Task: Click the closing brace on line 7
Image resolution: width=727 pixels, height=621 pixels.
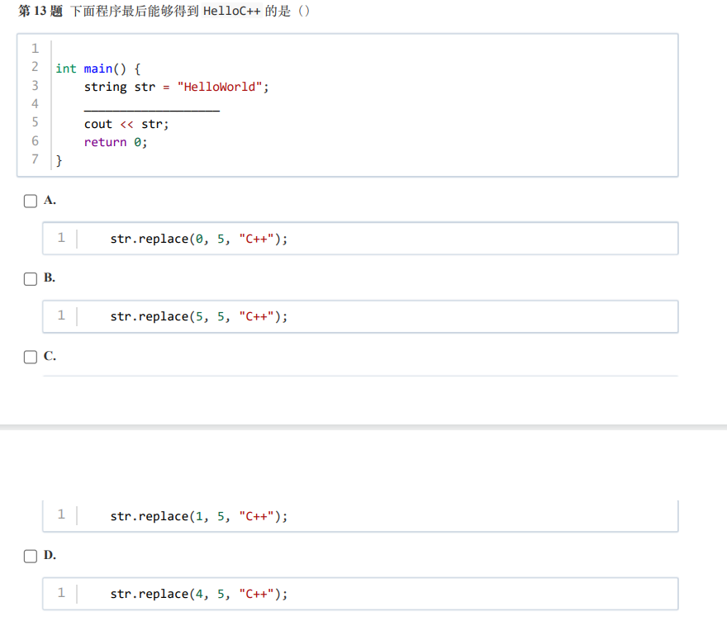Action: pos(57,159)
